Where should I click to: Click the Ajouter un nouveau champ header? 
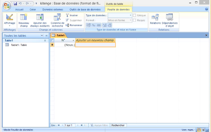95,40
